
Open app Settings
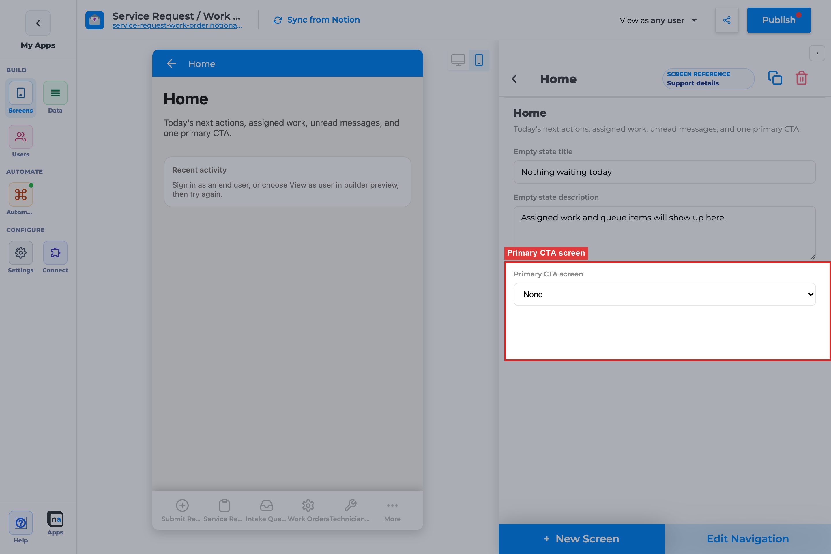point(20,257)
